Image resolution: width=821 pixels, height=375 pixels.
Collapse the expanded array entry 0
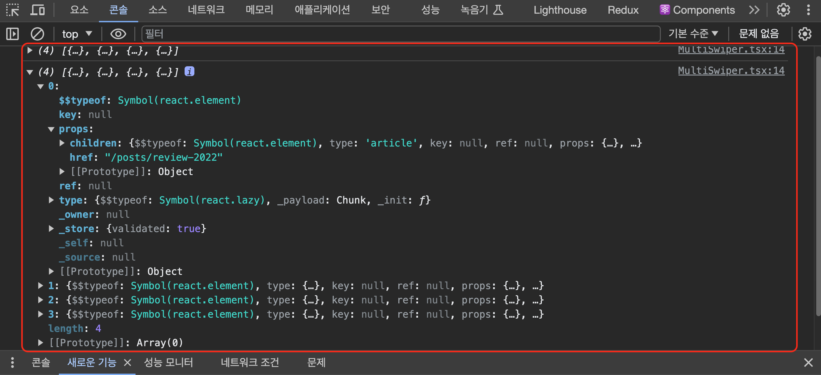point(40,86)
